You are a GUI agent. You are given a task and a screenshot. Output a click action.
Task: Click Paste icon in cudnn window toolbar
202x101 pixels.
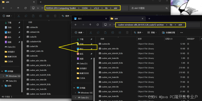[105, 33]
